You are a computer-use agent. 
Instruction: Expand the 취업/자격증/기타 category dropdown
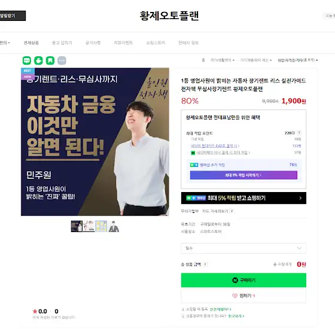[x=297, y=60]
